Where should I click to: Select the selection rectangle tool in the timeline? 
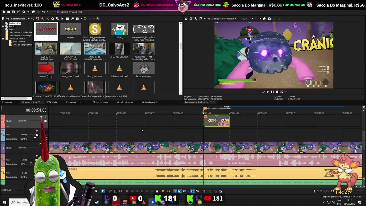[116, 191]
